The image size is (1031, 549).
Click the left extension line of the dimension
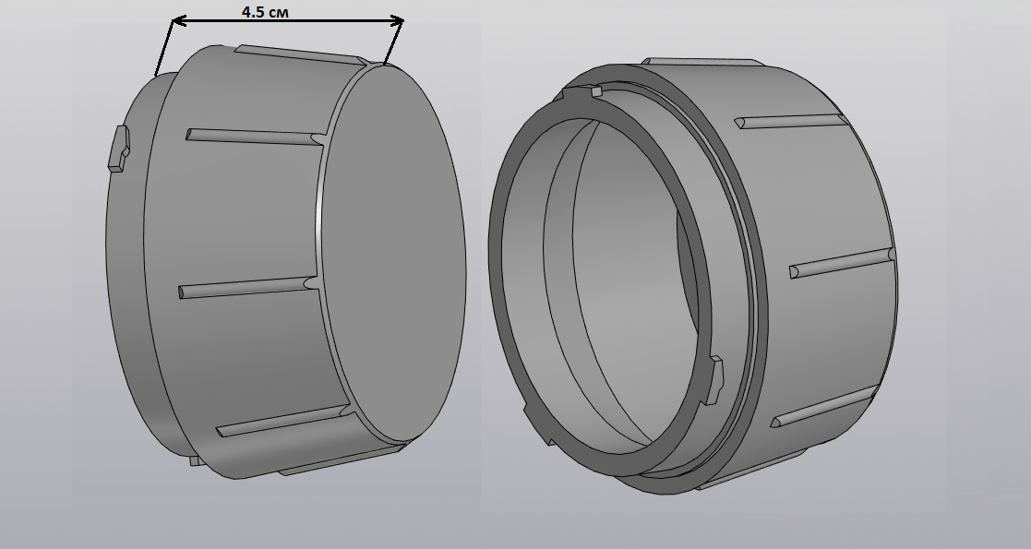click(x=163, y=48)
